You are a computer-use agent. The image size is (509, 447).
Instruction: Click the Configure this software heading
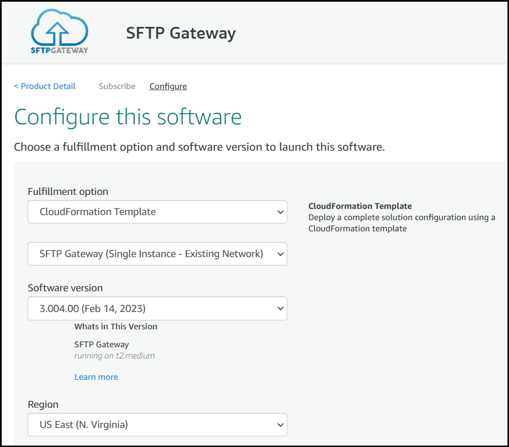coord(128,117)
